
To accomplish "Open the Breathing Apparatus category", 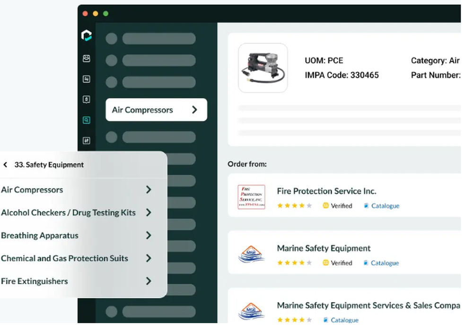I will click(x=40, y=236).
